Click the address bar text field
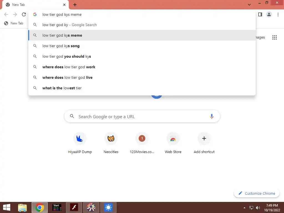 coord(142,14)
